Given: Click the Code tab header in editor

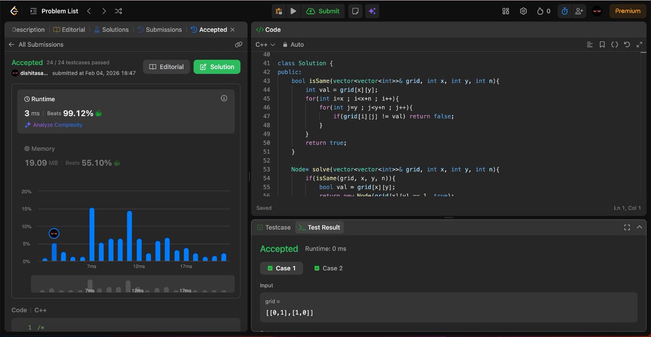Looking at the screenshot, I should coord(269,30).
